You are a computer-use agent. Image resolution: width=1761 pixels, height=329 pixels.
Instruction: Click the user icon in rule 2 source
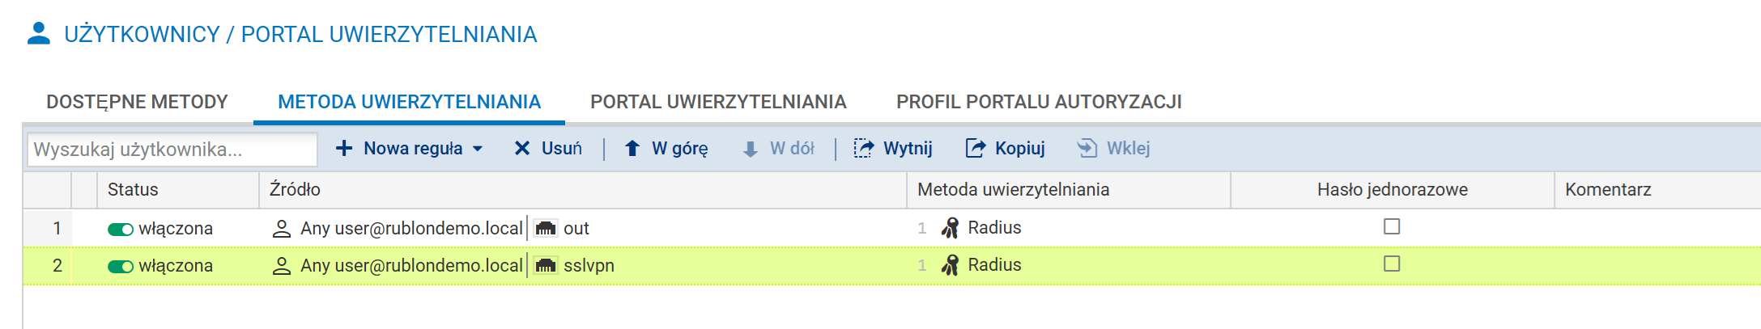click(x=281, y=266)
